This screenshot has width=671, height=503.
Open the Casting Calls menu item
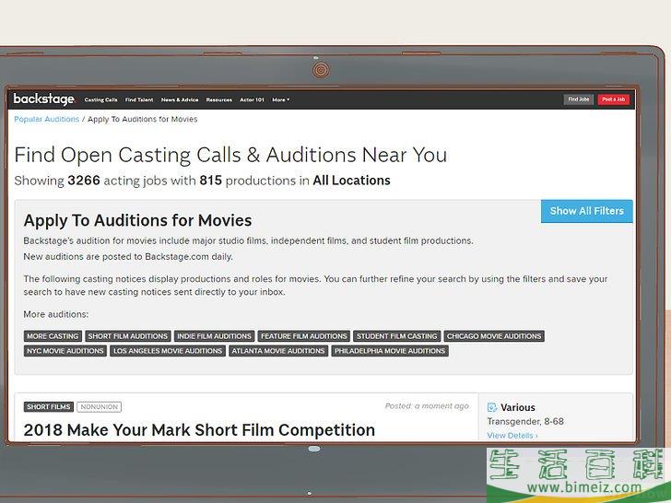click(x=100, y=99)
